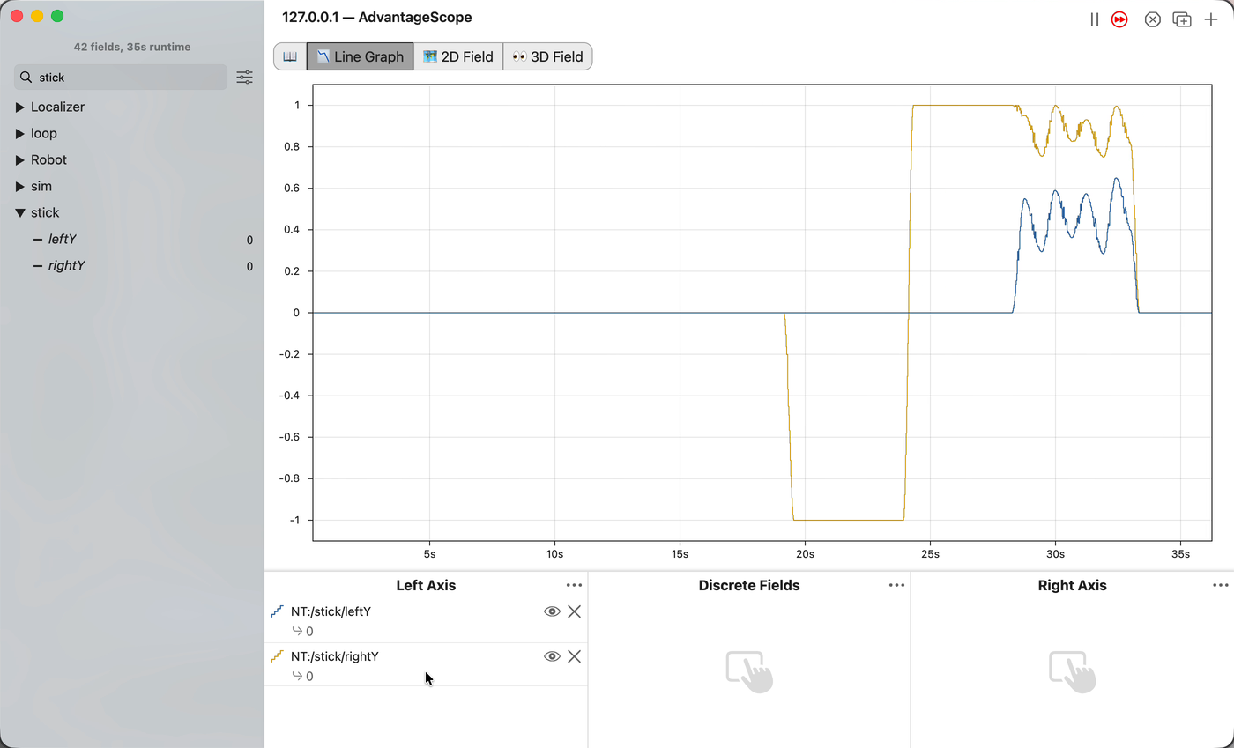Open Discrete Fields options menu (three dots)
Viewport: 1234px width, 748px height.
click(x=896, y=585)
